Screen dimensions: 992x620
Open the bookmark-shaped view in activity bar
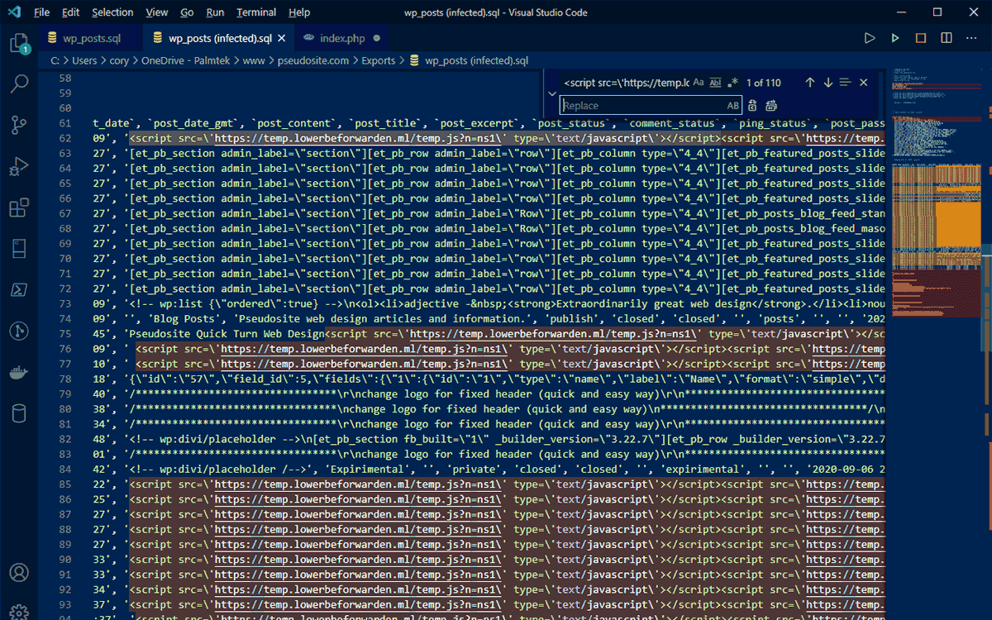pos(18,249)
